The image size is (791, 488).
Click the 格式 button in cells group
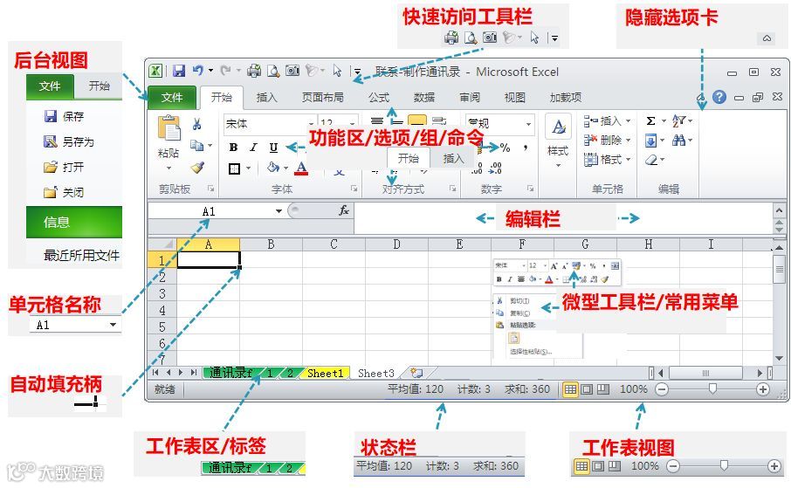point(608,160)
